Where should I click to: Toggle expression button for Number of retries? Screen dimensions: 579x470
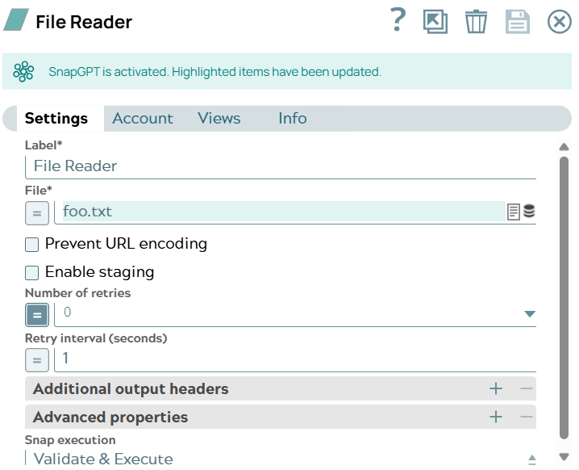[x=36, y=314]
